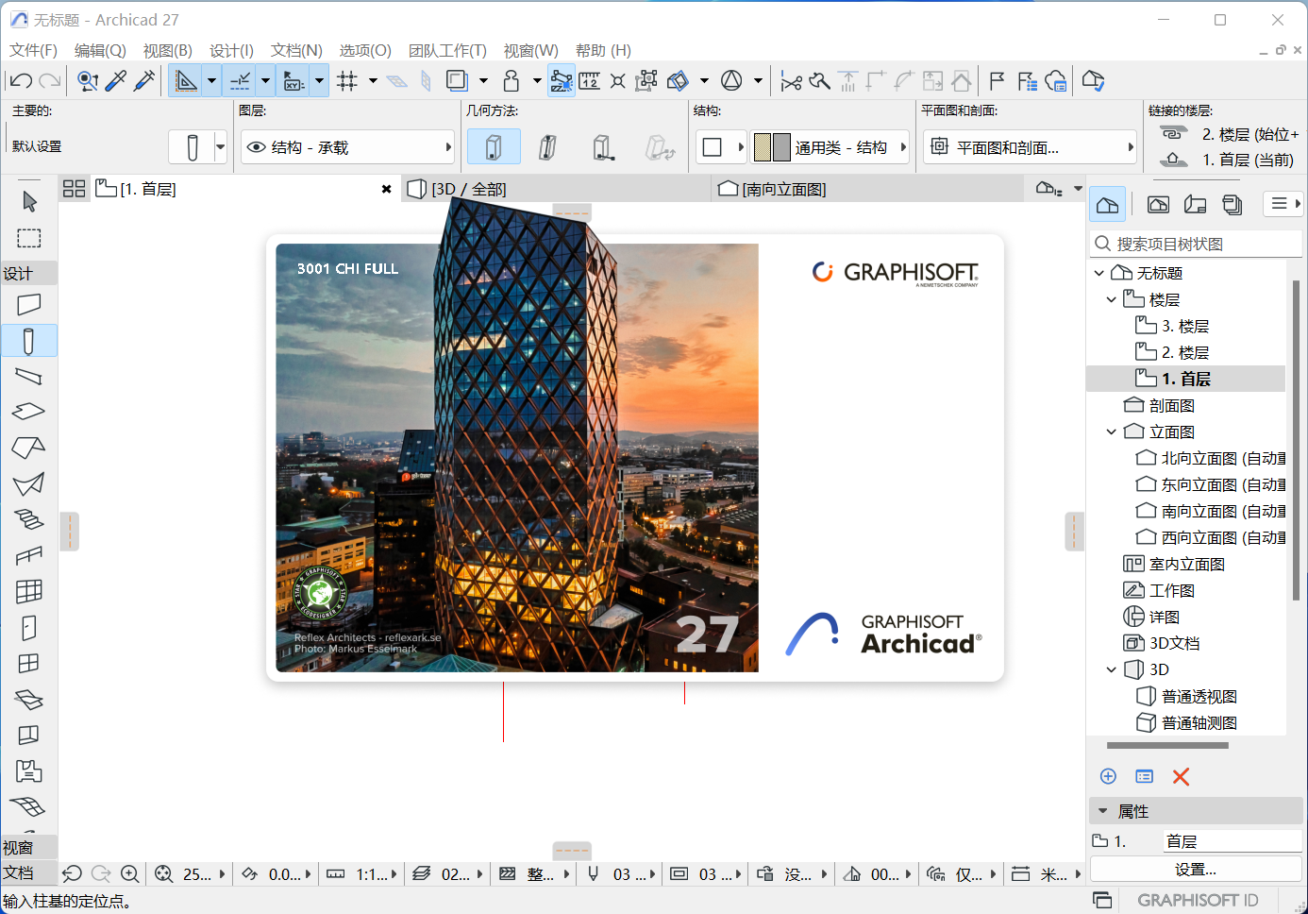Select the Arrow tool in toolbox
This screenshot has width=1308, height=914.
click(x=29, y=201)
